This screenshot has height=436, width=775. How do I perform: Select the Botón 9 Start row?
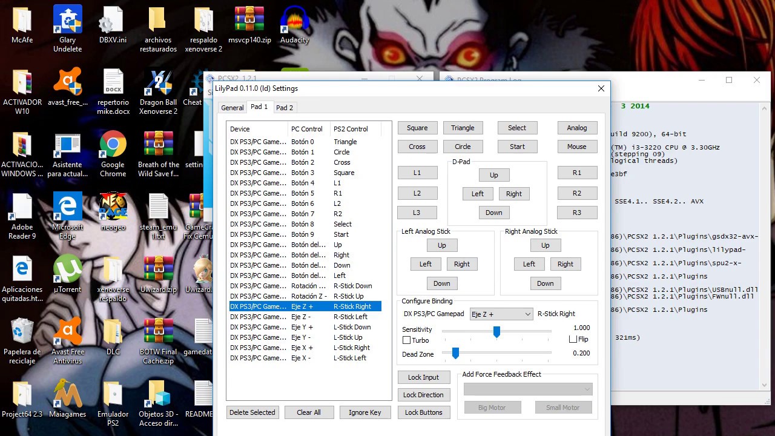pyautogui.click(x=305, y=234)
